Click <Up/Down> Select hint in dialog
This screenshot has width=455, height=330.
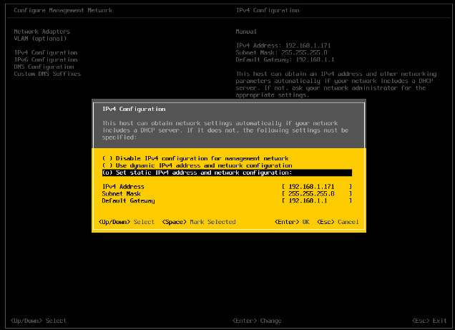click(x=127, y=222)
